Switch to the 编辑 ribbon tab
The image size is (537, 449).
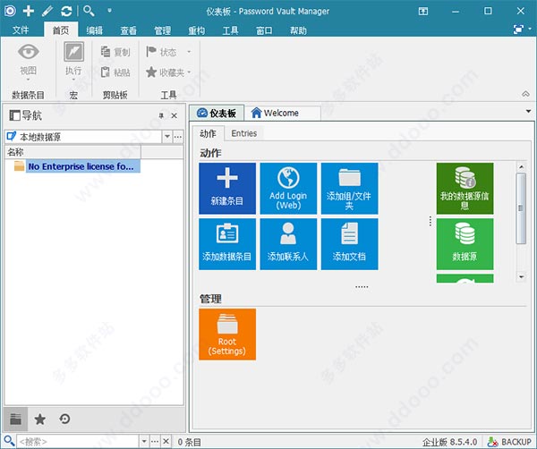tap(94, 30)
